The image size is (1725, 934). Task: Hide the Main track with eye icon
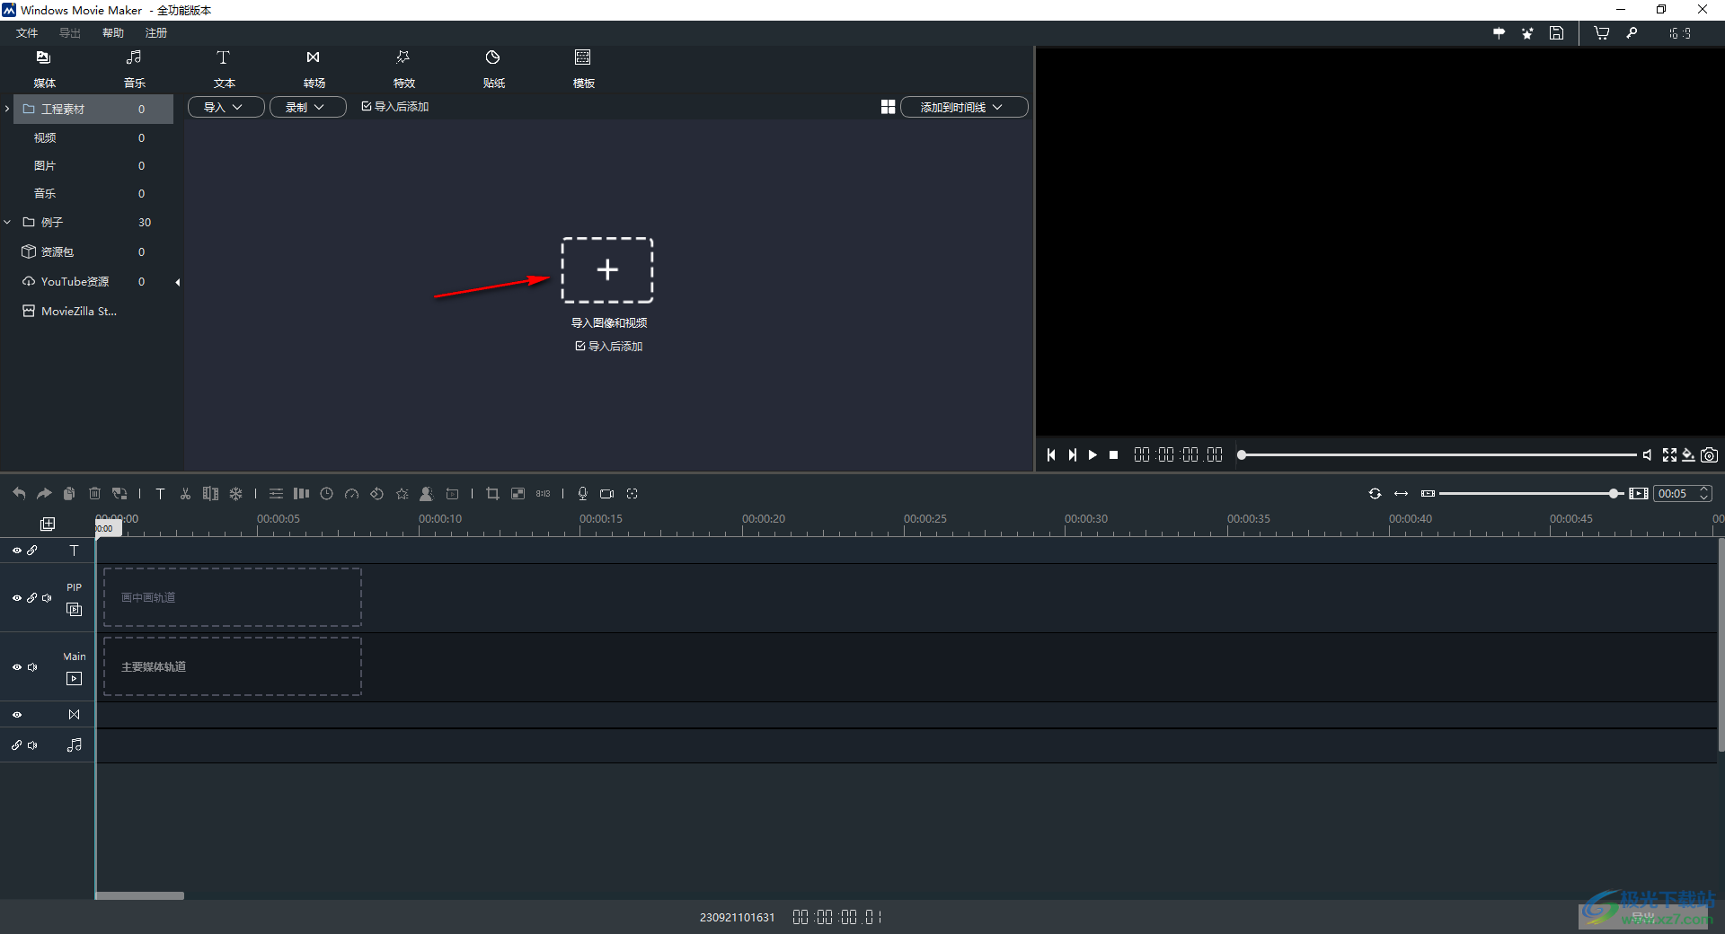coord(16,667)
